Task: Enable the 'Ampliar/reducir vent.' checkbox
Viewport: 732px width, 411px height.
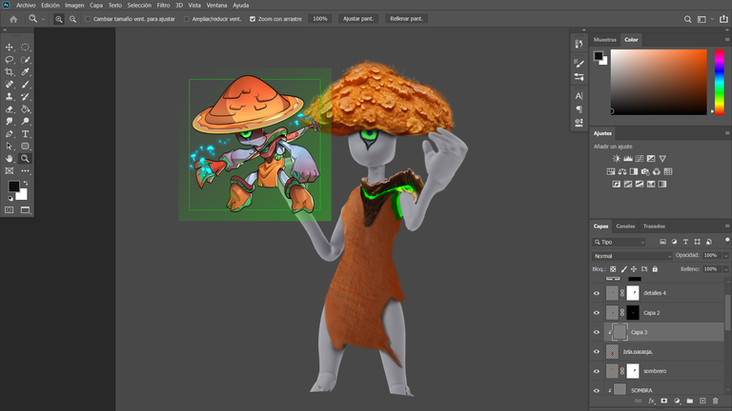Action: (187, 19)
